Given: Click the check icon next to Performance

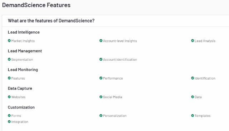Looking at the screenshot, I should point(101,78).
